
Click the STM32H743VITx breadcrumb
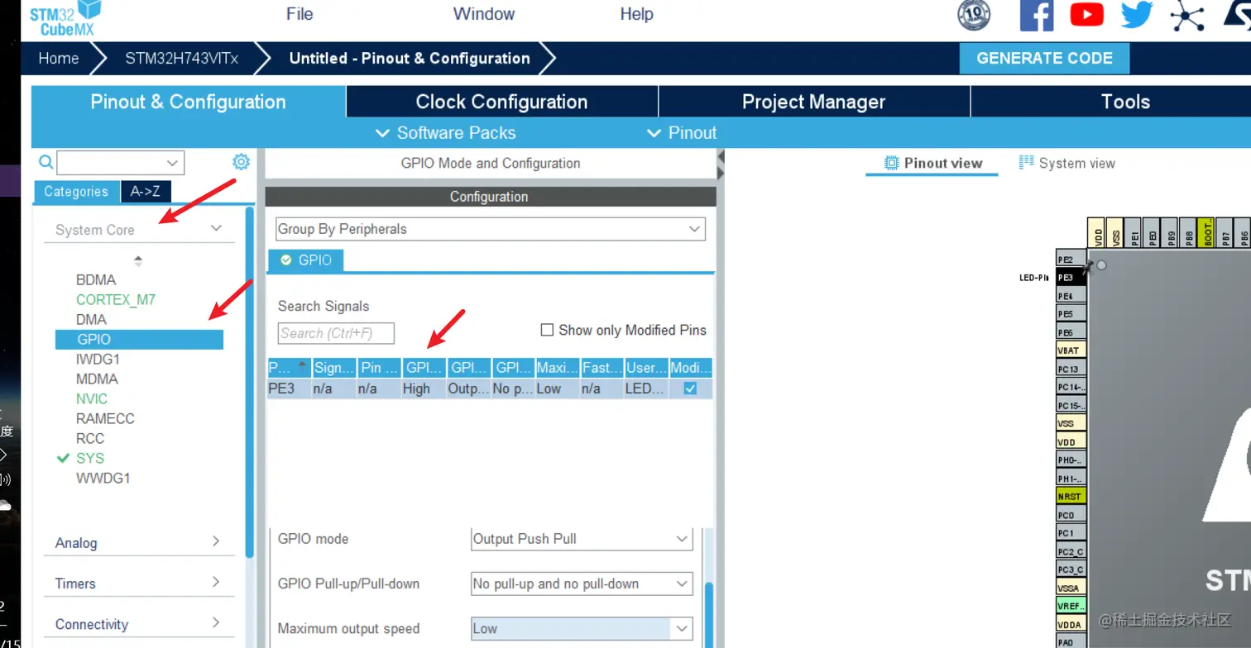[x=181, y=58]
